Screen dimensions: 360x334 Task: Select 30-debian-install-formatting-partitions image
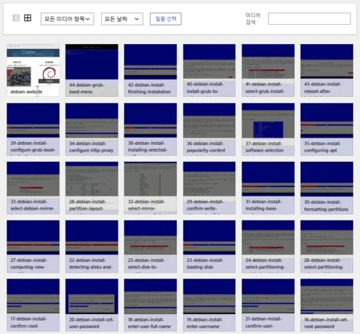click(327, 188)
